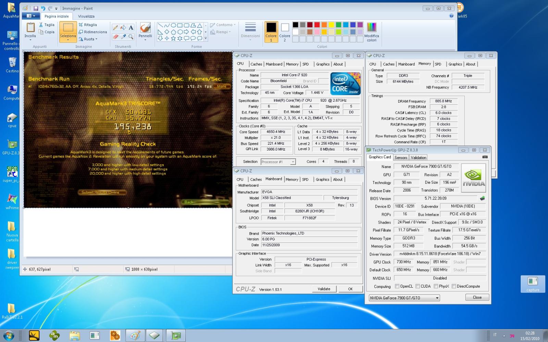Expand the Riempi fill dropdown
The image size is (548, 342).
tap(230, 32)
